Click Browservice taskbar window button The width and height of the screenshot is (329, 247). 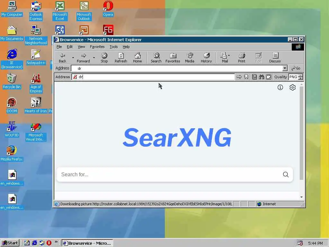coord(87,243)
